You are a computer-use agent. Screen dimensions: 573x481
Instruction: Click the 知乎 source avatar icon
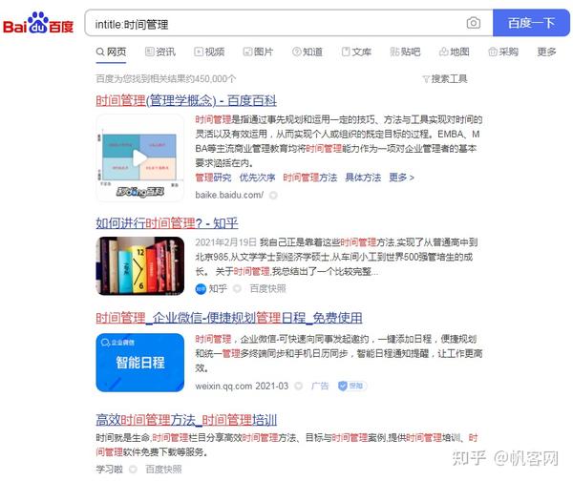point(201,289)
